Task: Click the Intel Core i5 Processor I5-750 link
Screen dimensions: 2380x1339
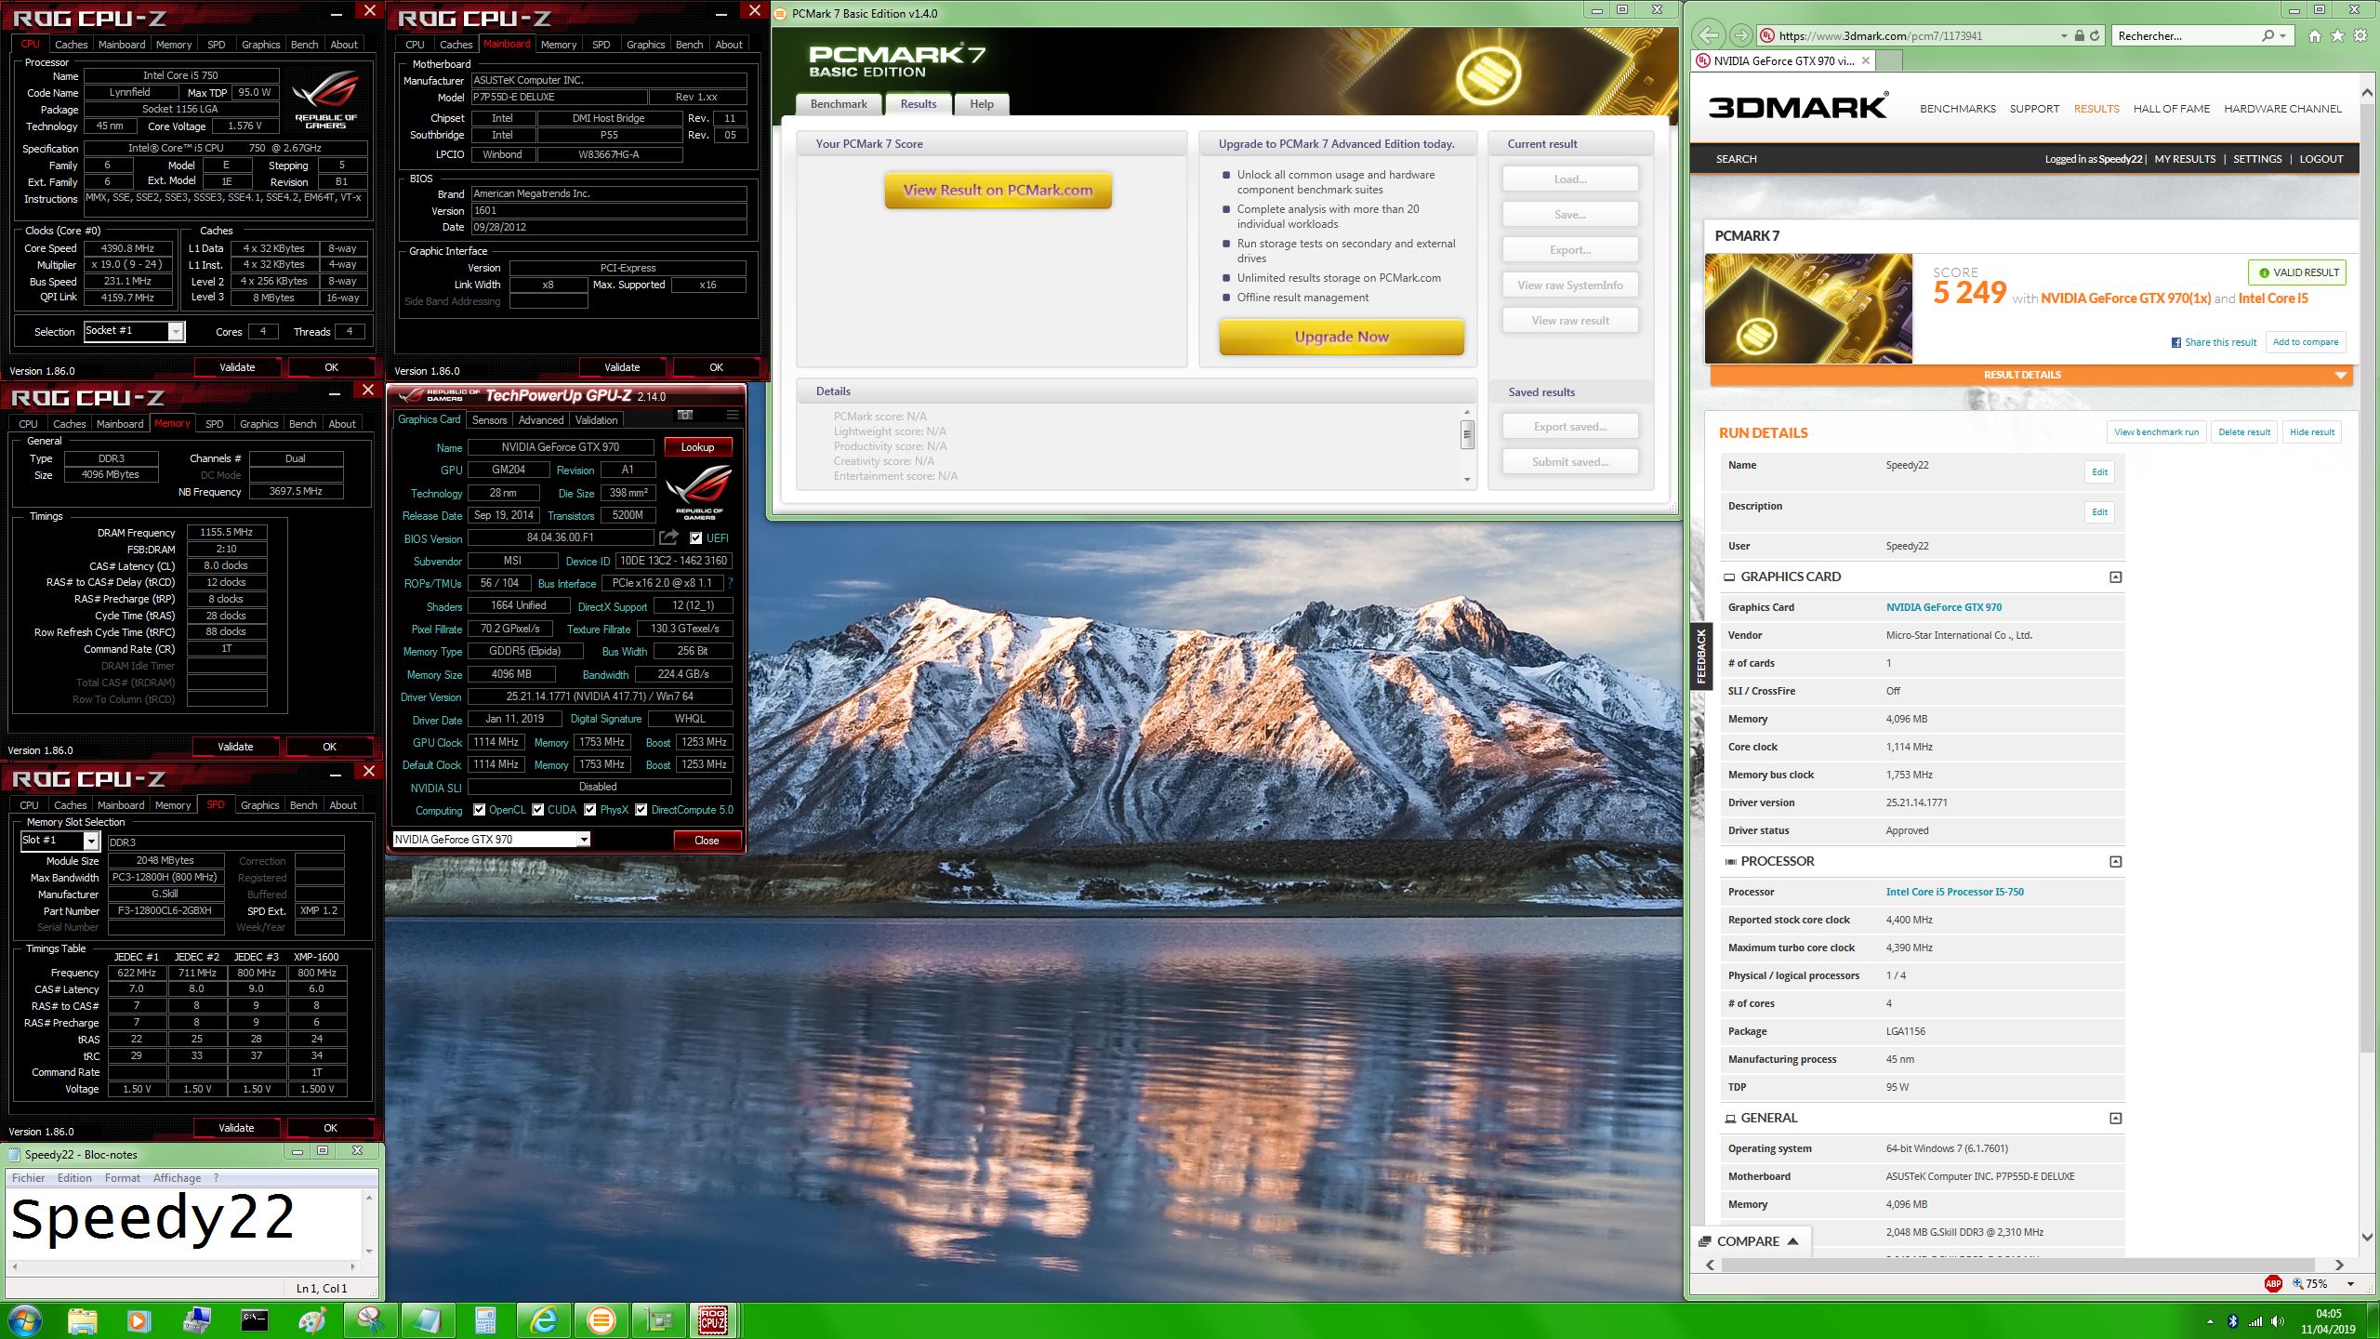Action: tap(1954, 892)
